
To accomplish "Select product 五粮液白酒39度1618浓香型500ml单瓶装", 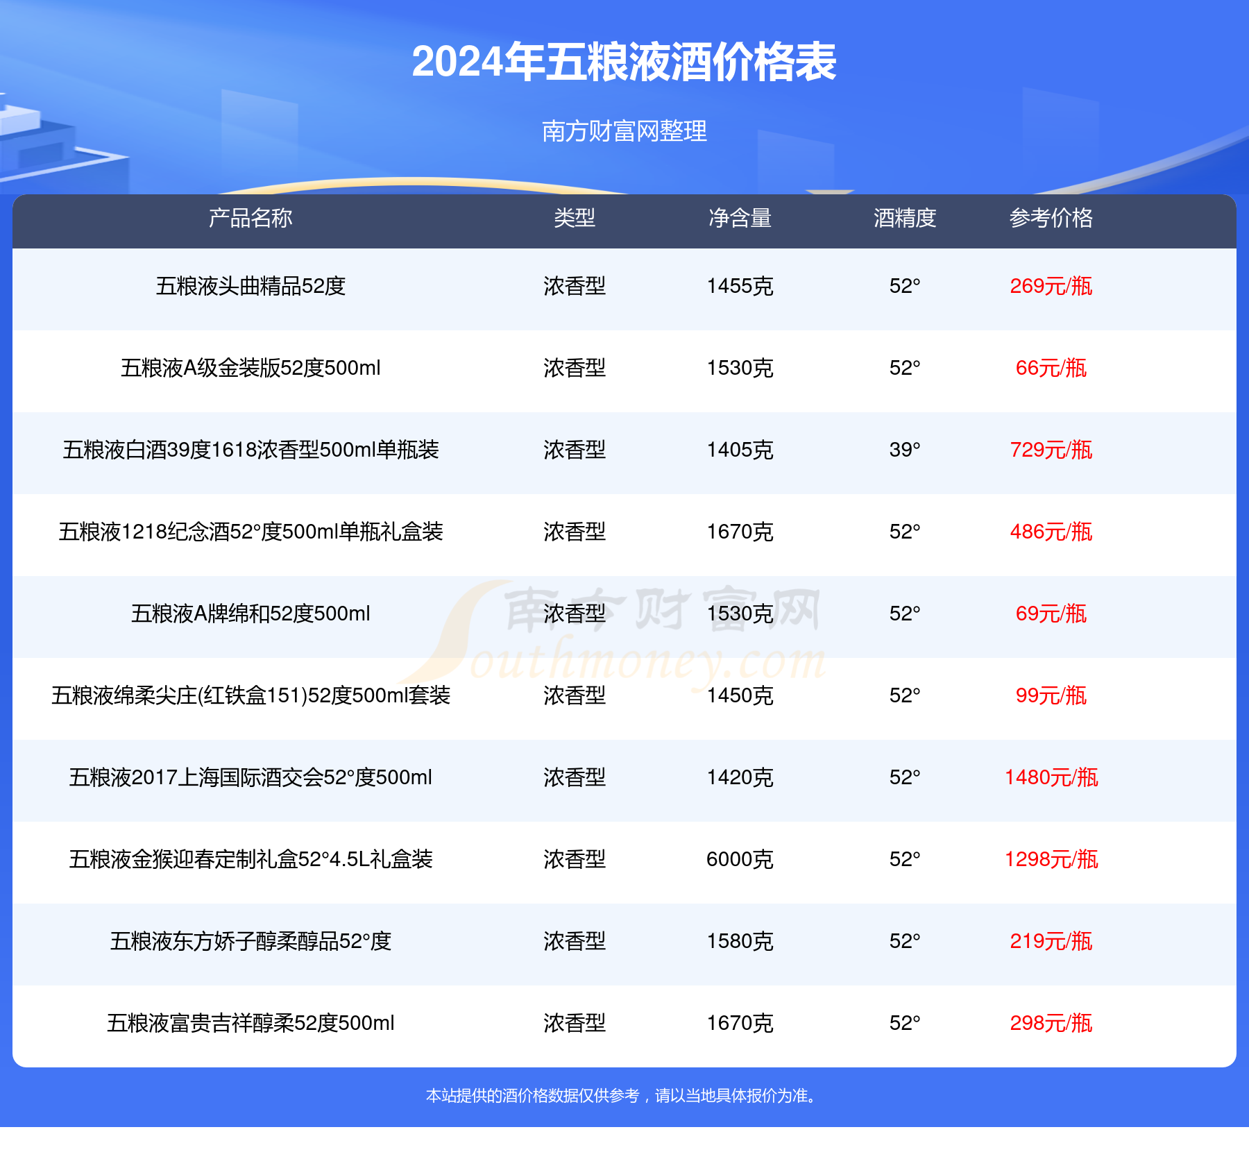I will click(x=250, y=450).
